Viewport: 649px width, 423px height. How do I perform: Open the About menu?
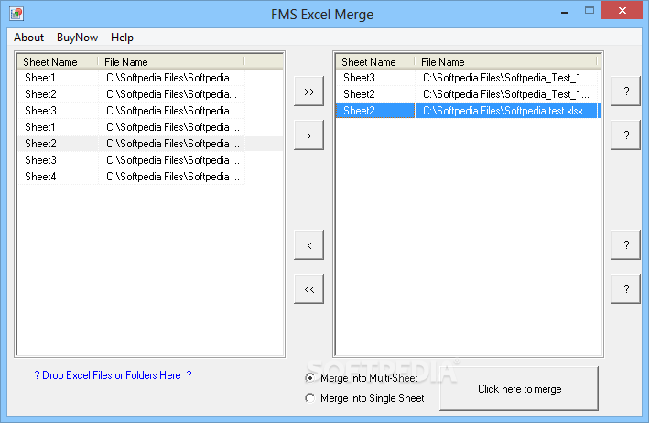pos(28,38)
